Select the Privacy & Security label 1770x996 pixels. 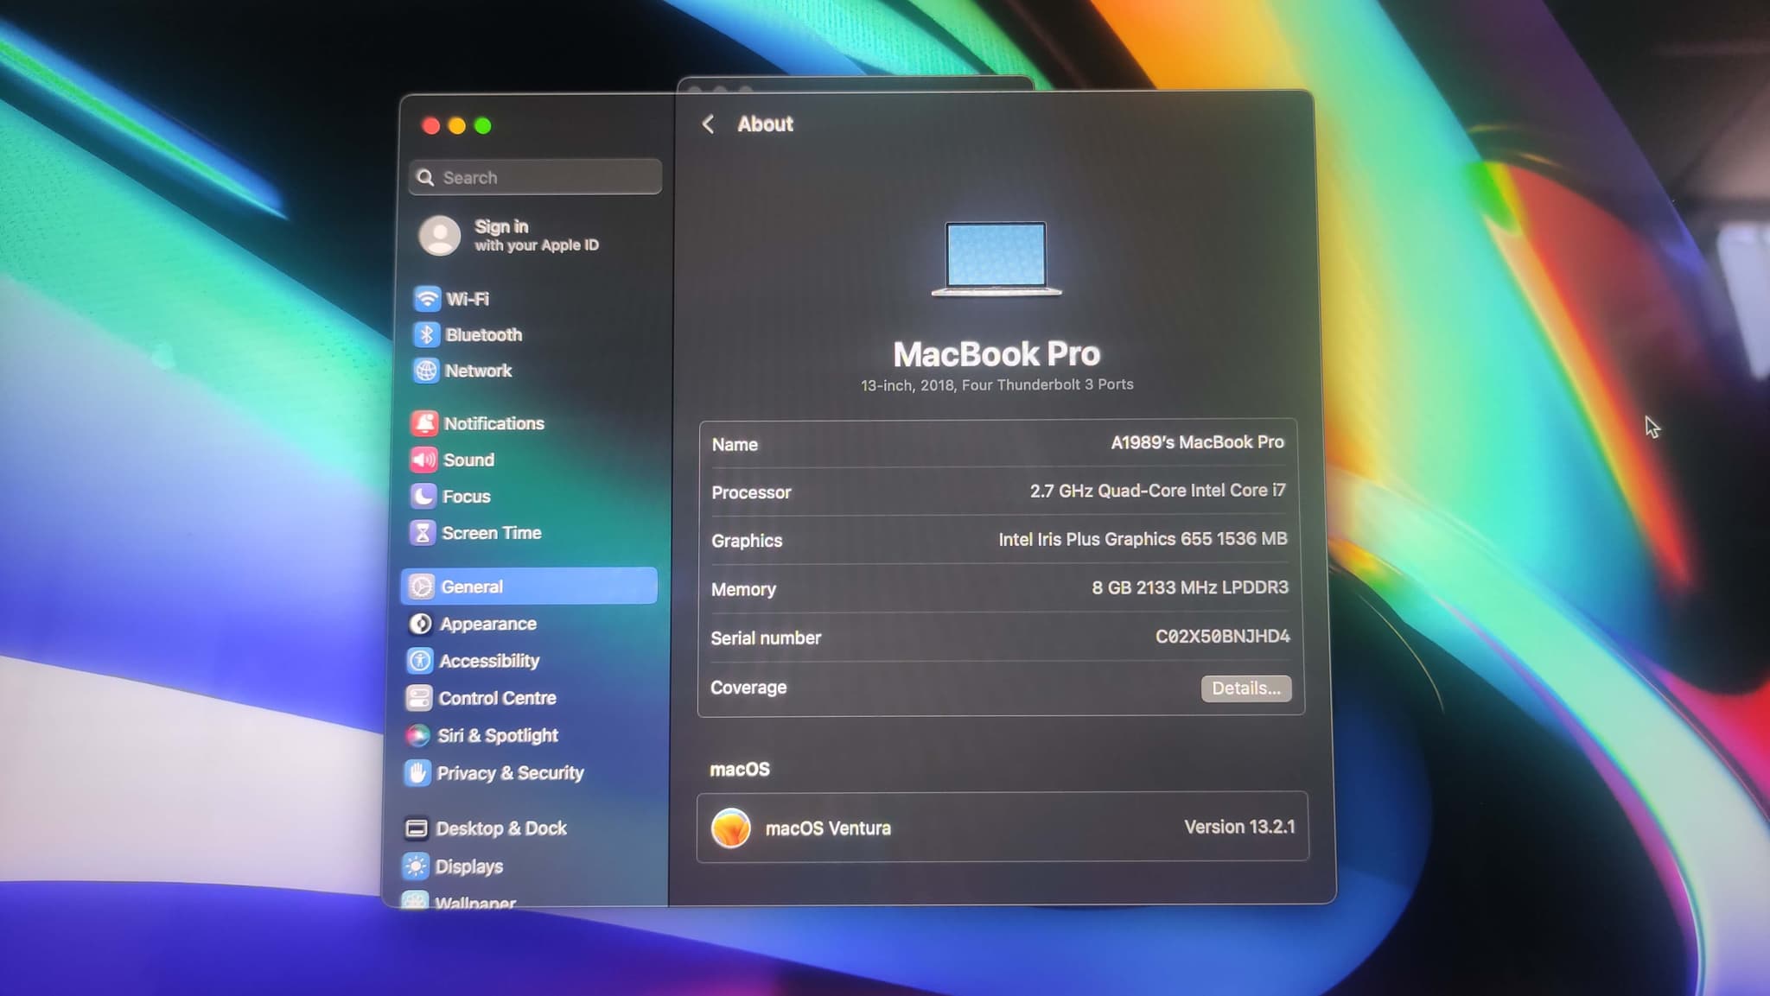(x=510, y=773)
